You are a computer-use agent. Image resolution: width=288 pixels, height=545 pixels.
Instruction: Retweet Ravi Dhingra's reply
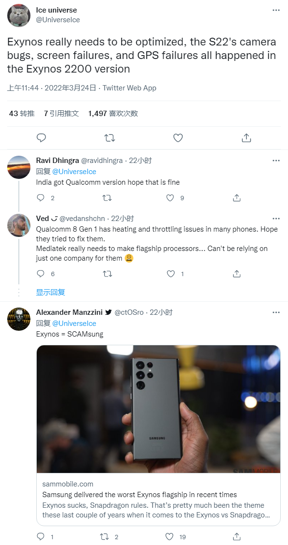pyautogui.click(x=107, y=198)
